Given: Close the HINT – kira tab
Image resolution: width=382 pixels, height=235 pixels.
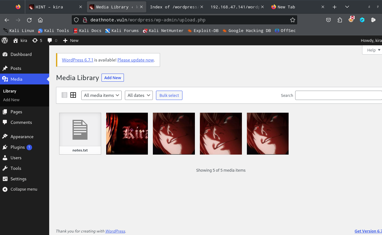Looking at the screenshot, I should click(81, 7).
